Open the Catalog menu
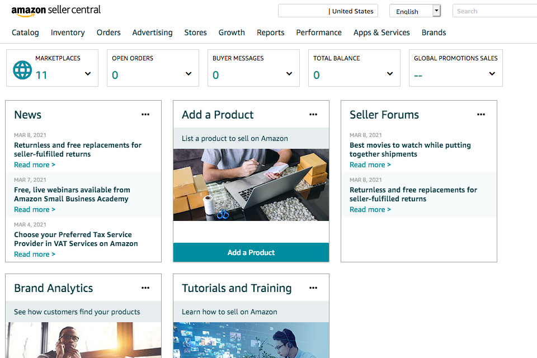Viewport: 537px width, 358px height. [25, 32]
